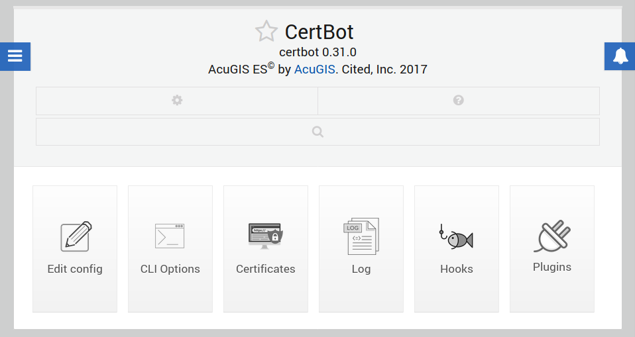Image resolution: width=635 pixels, height=337 pixels.
Task: Show notifications via the bell icon
Action: tap(620, 56)
